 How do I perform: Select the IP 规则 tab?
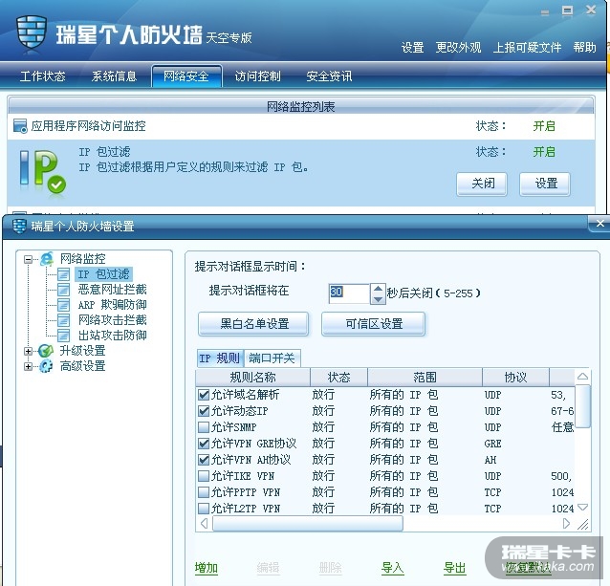(x=220, y=358)
